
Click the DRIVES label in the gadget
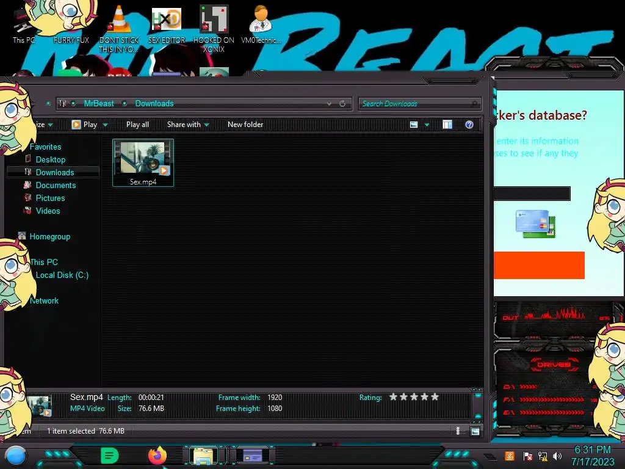click(x=554, y=365)
